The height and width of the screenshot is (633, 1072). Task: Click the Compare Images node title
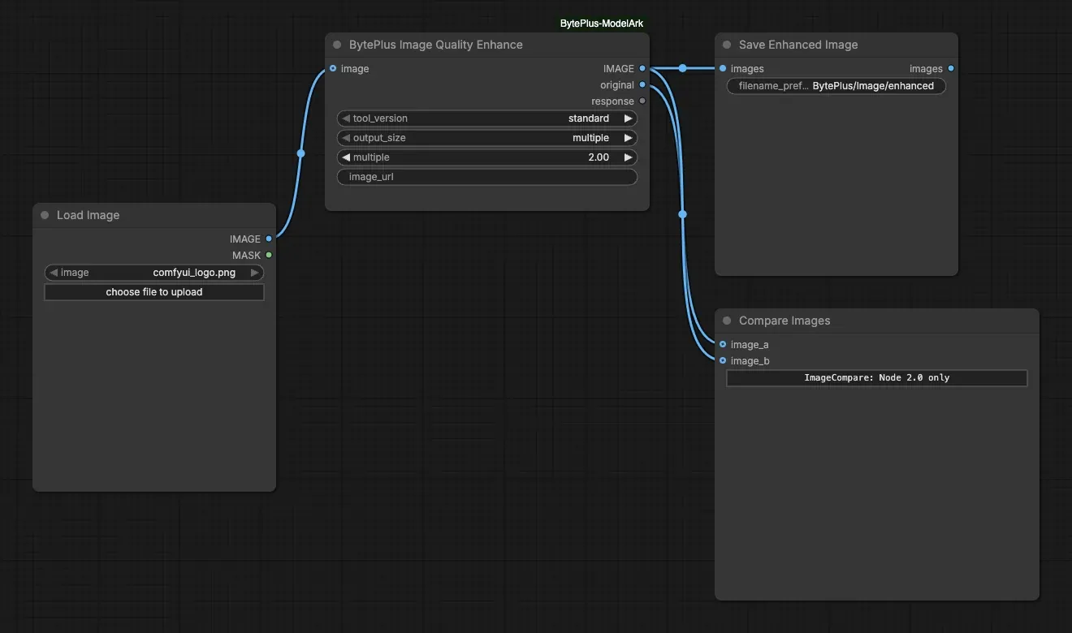[785, 321]
